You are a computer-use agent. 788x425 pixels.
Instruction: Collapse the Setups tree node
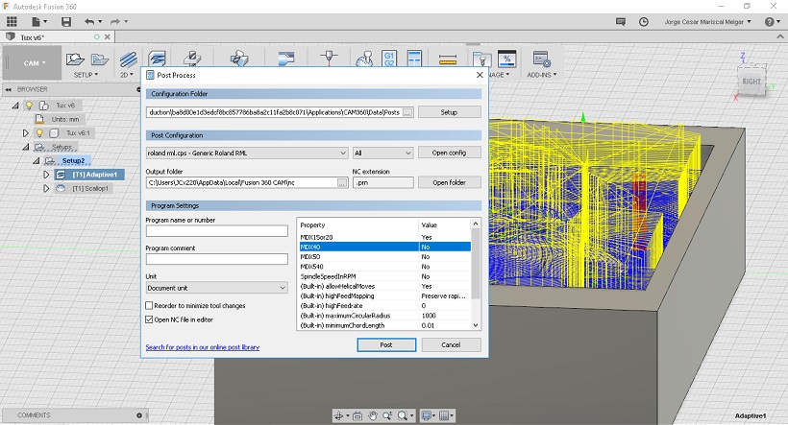pos(26,147)
